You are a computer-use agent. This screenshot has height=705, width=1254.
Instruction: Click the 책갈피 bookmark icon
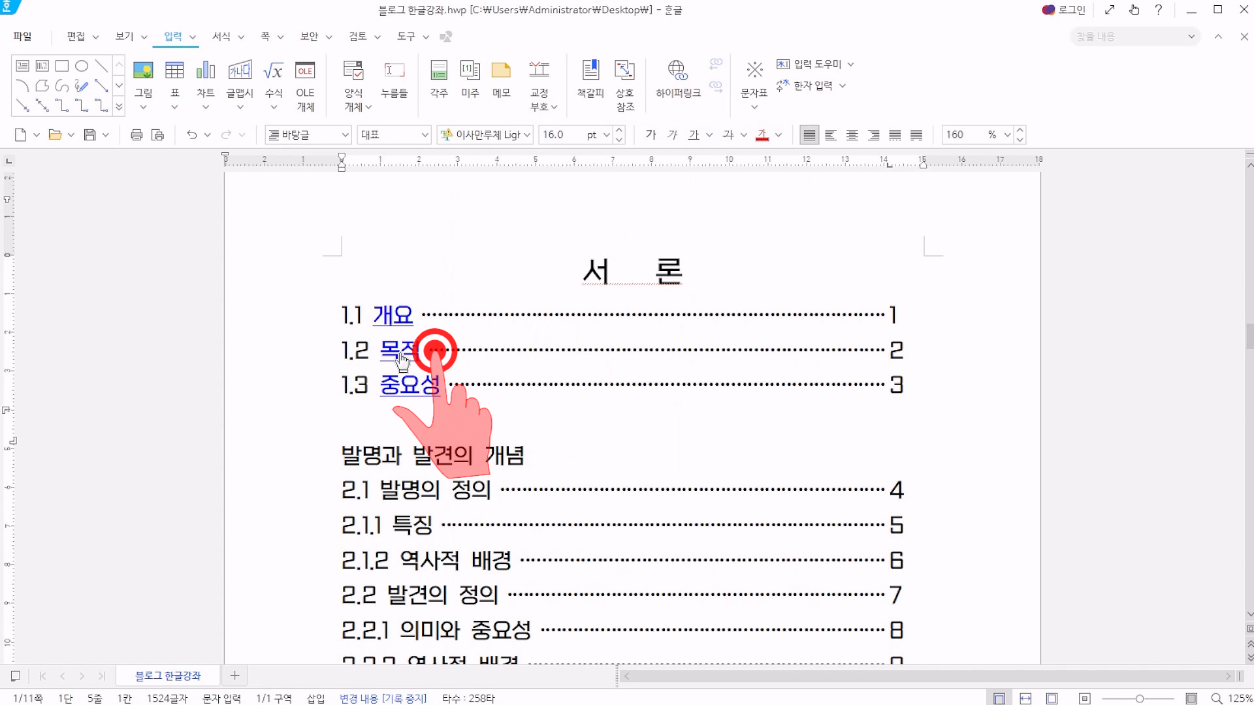coord(590,70)
